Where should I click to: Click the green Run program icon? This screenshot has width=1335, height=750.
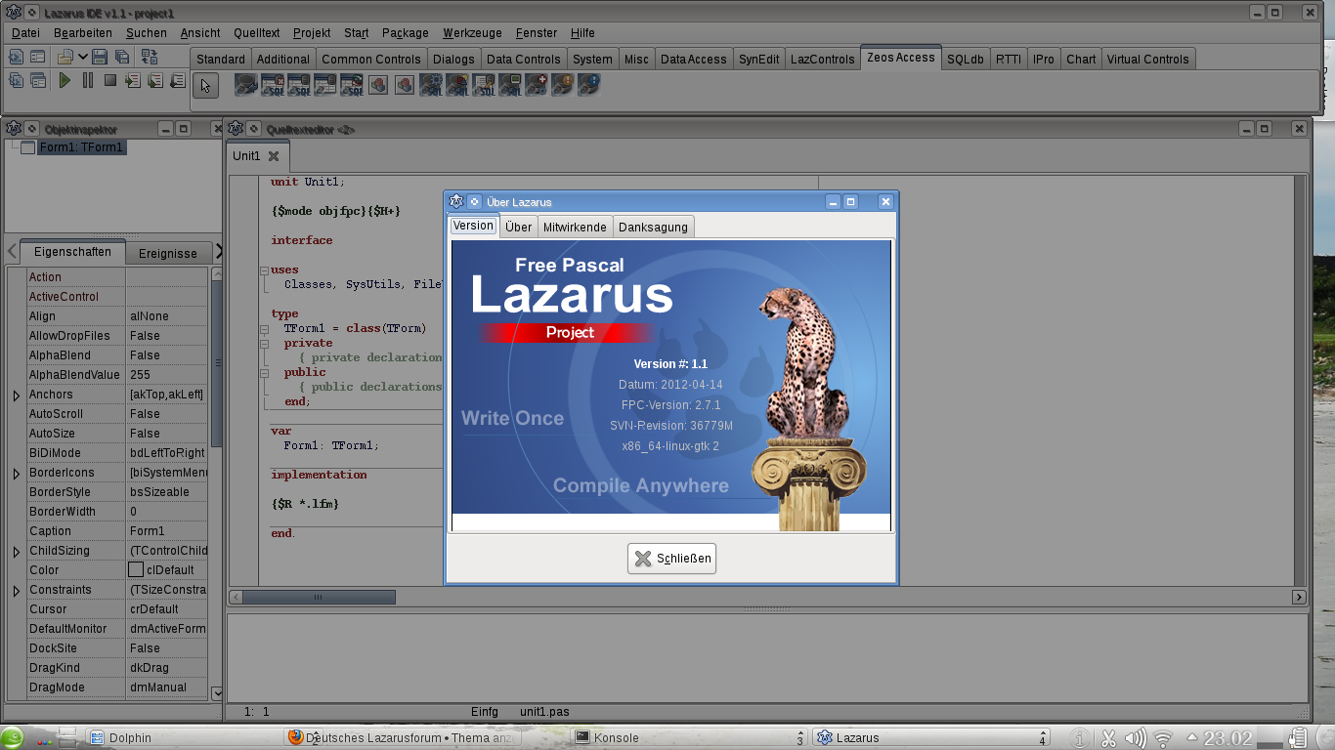click(65, 81)
